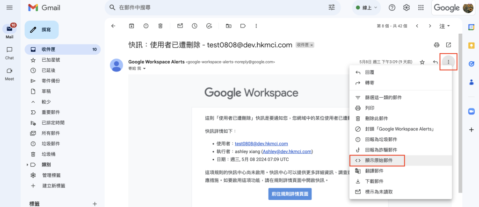The width and height of the screenshot is (479, 207).
Task: Select 篩選這一類的郵件 menu item
Action: click(x=400, y=98)
